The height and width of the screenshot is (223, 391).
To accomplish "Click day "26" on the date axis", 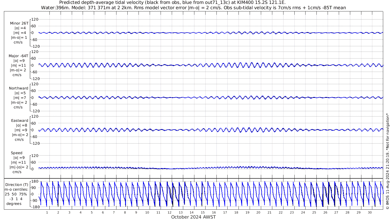I will tap(325, 212).
